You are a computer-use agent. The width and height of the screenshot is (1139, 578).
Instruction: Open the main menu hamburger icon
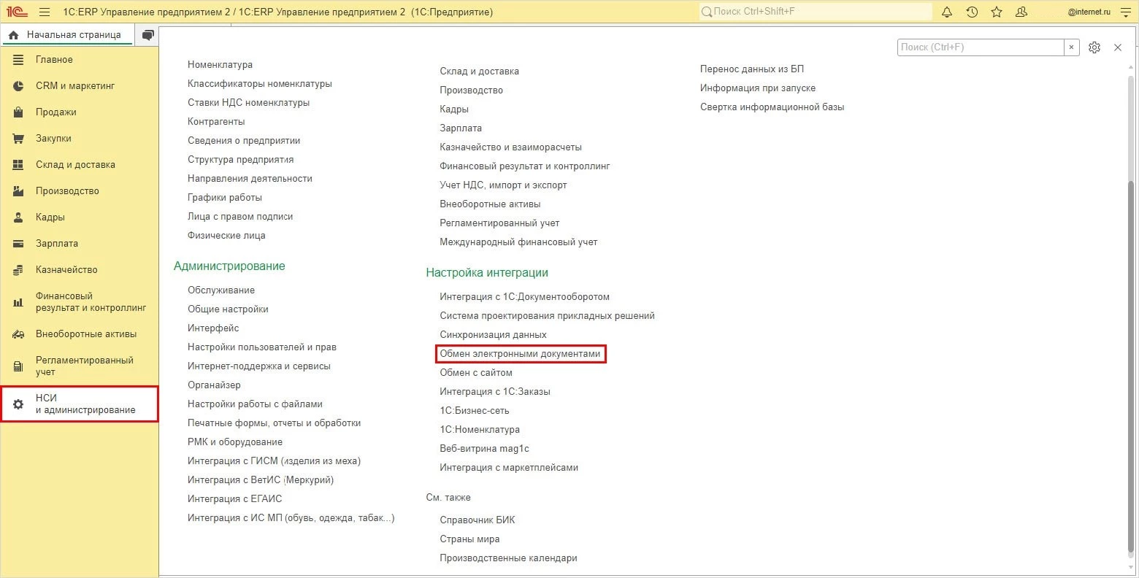pos(45,12)
